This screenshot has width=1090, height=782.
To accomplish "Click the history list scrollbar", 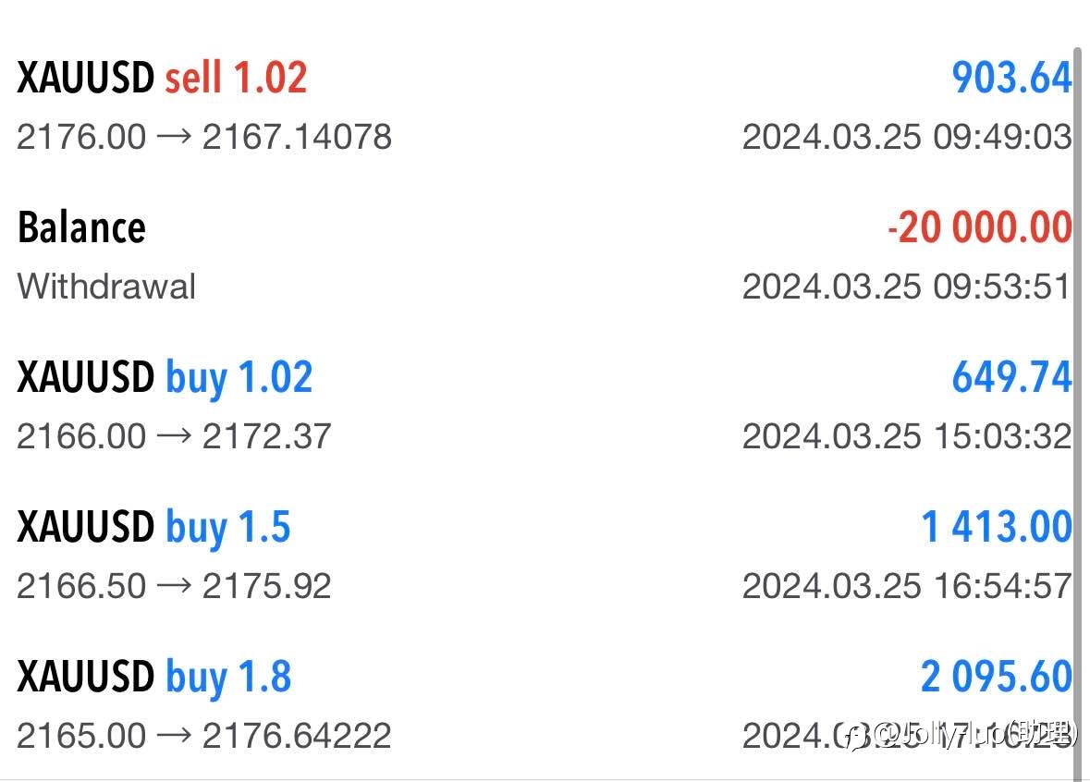I will [x=1077, y=414].
